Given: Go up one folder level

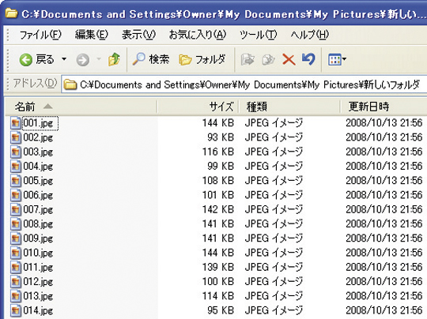Looking at the screenshot, I should pyautogui.click(x=114, y=59).
